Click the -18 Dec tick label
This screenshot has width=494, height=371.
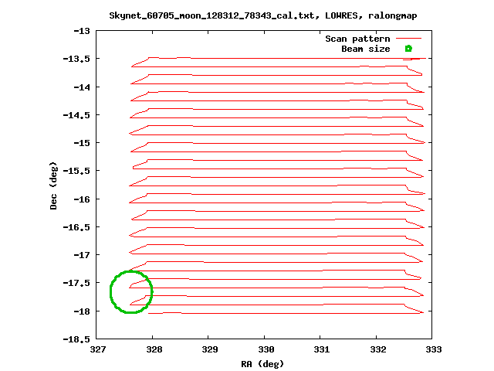coord(82,311)
